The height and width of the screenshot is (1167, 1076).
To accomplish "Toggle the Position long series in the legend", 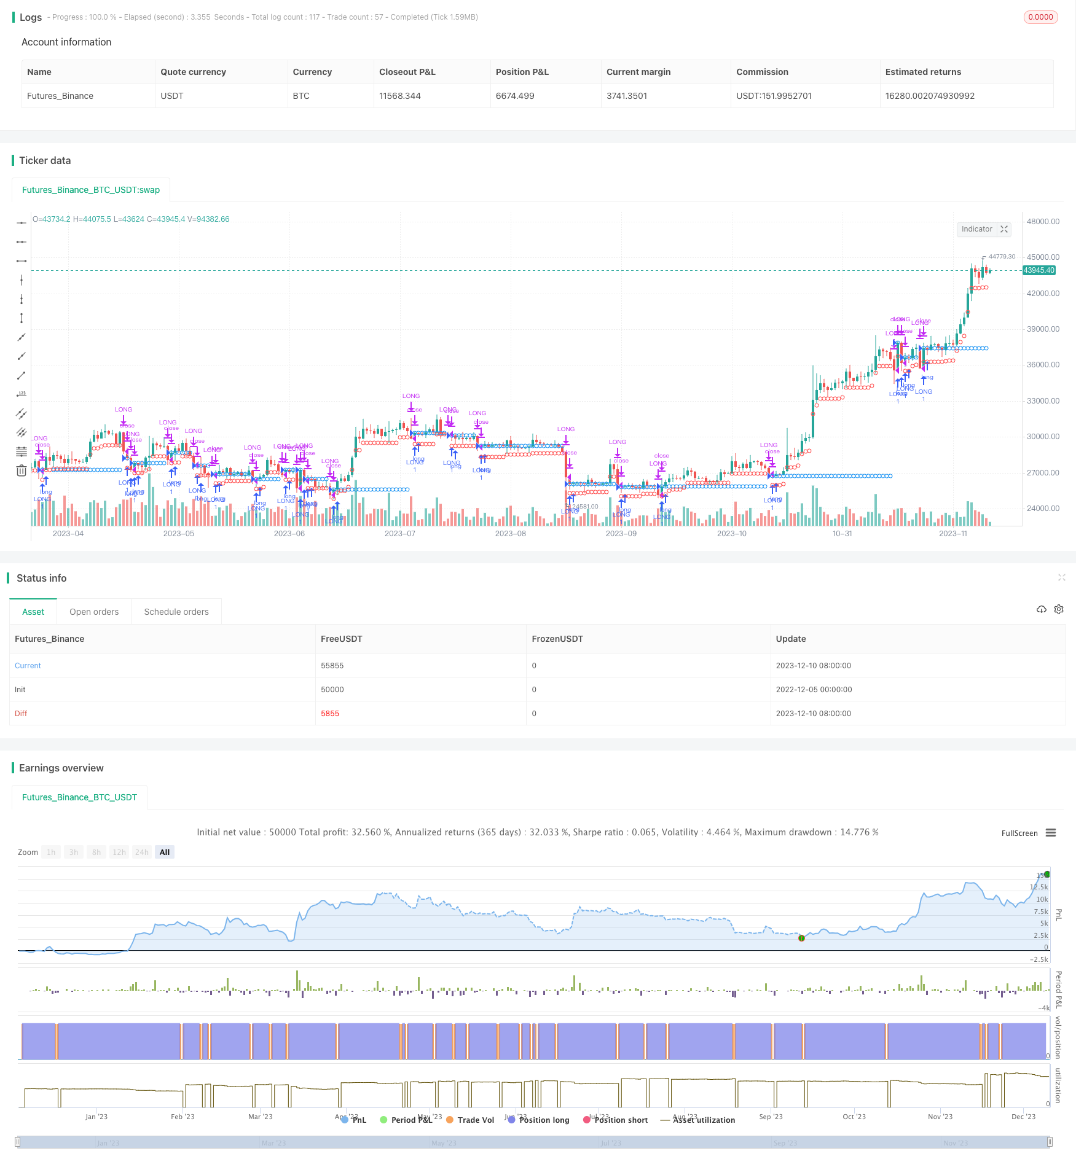I will 538,1120.
